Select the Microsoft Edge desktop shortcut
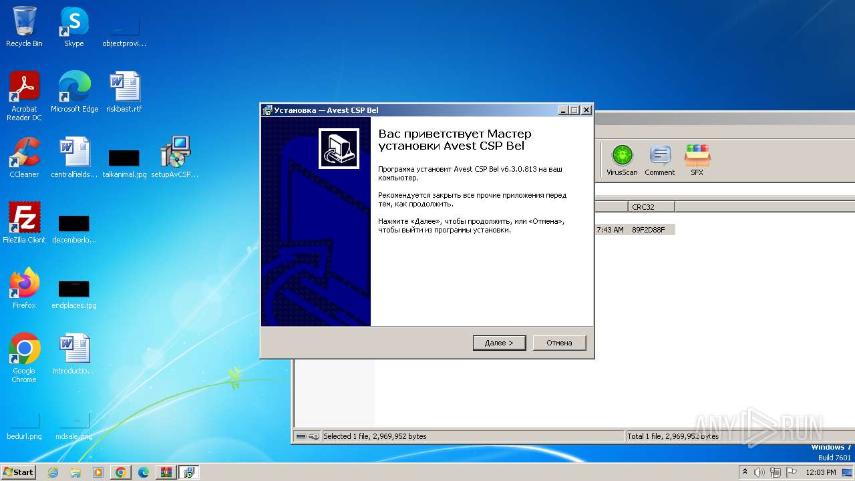The width and height of the screenshot is (855, 481). click(x=74, y=92)
